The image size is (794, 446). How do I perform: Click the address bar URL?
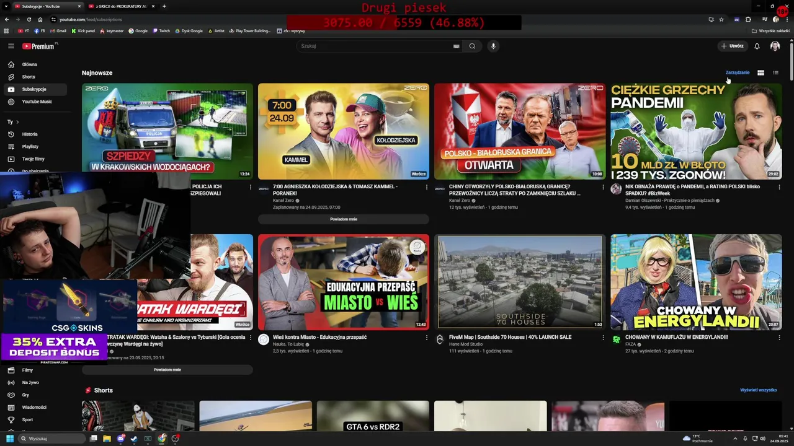[x=91, y=19]
